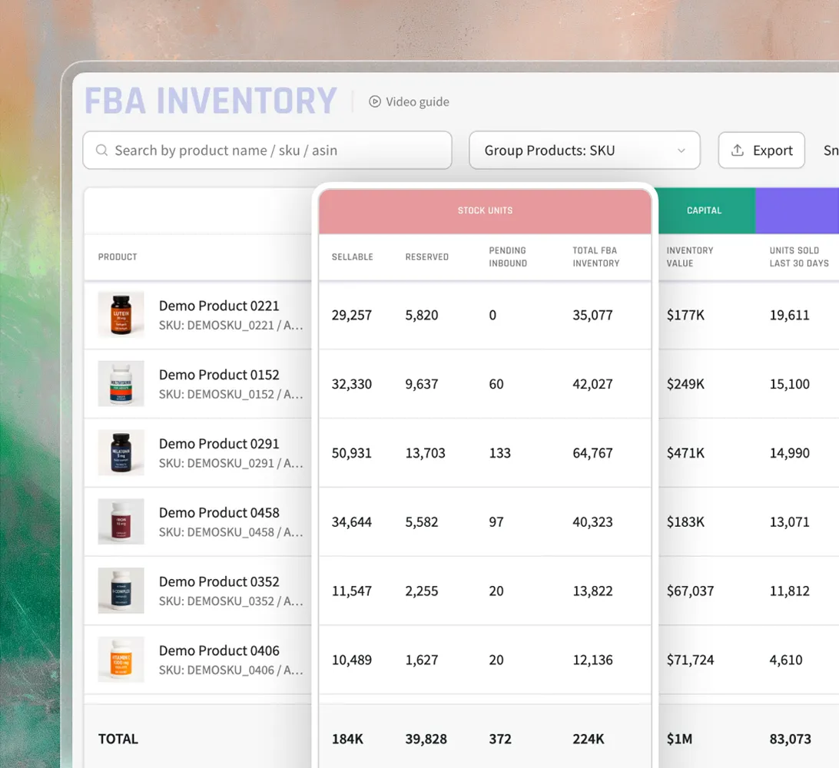This screenshot has width=839, height=768.
Task: Open Demo Product 0406 vitamin C thumbnail
Action: (x=121, y=659)
